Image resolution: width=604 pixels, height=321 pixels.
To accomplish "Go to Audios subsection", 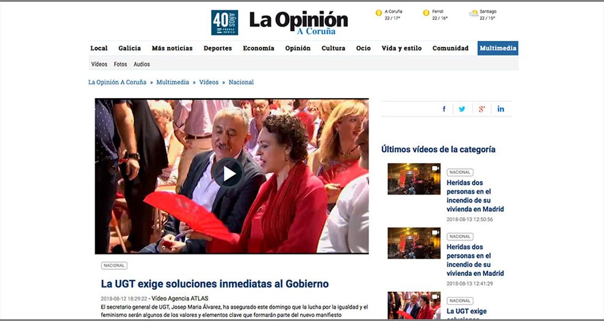I will (x=142, y=64).
